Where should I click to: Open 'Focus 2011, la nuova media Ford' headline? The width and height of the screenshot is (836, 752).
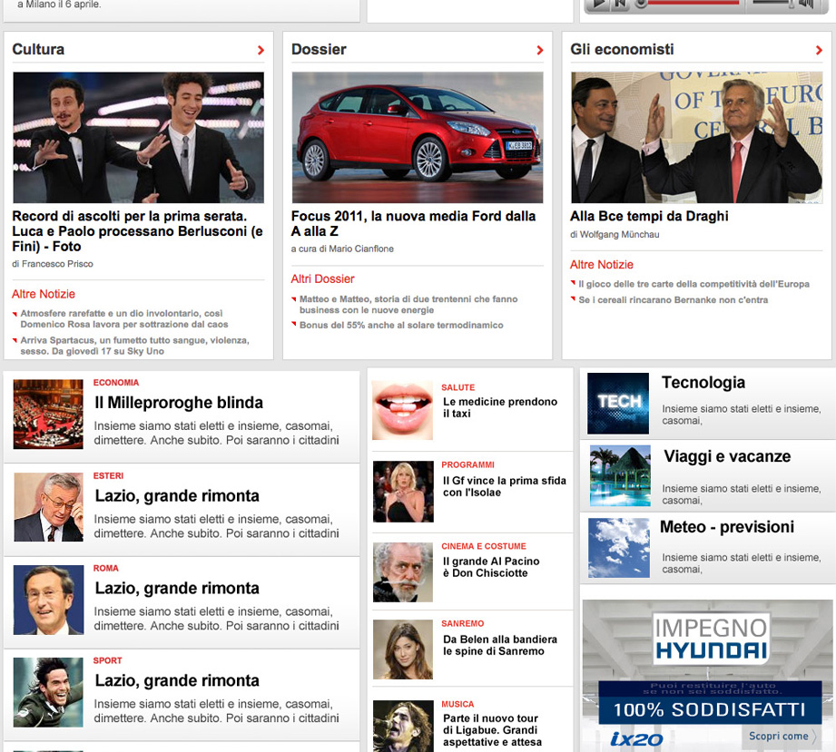(414, 224)
